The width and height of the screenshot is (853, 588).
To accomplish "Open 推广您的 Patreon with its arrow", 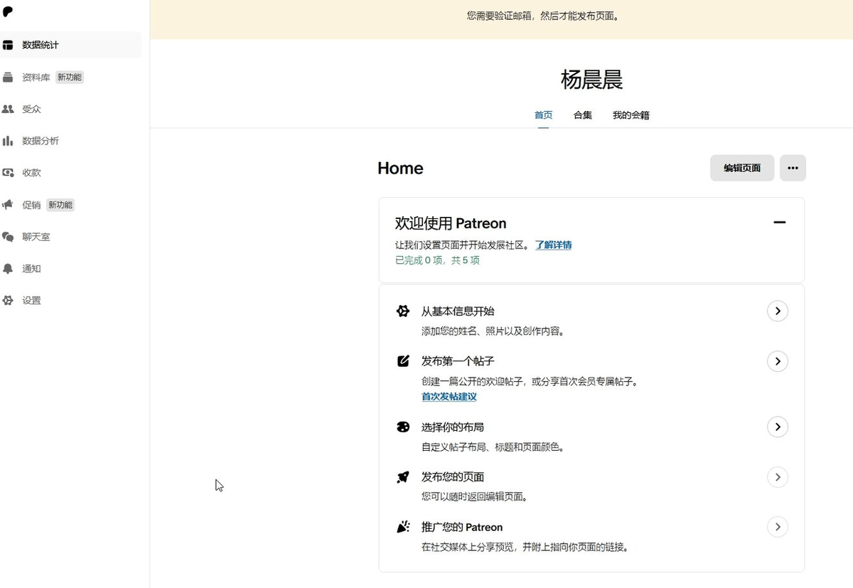I will 778,527.
